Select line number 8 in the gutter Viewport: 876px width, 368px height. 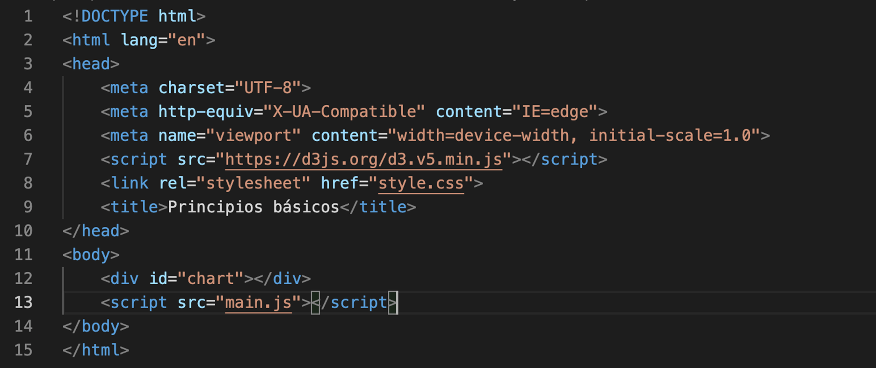coord(28,183)
